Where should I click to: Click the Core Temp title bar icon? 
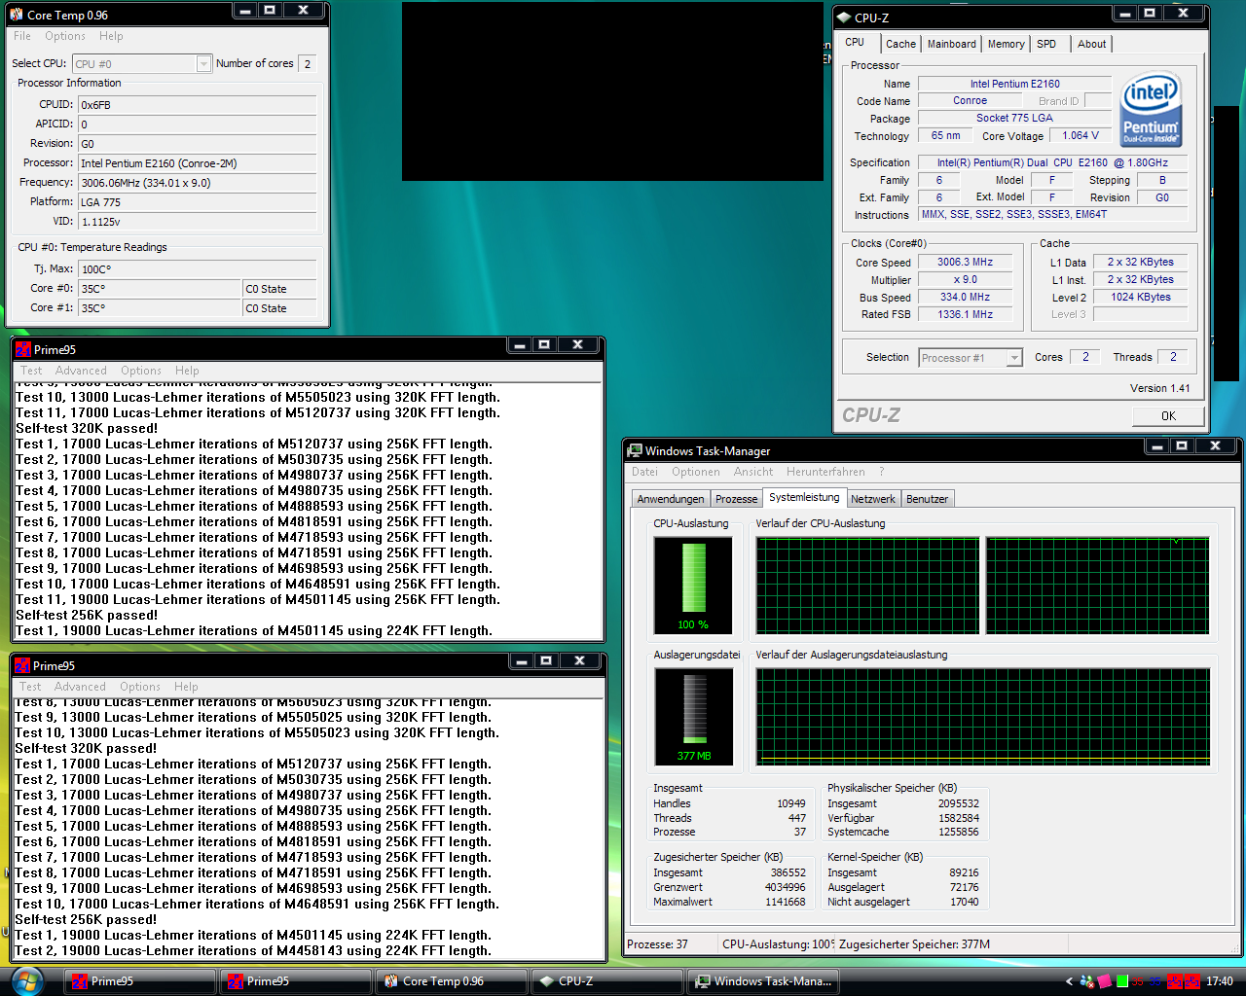(x=18, y=15)
